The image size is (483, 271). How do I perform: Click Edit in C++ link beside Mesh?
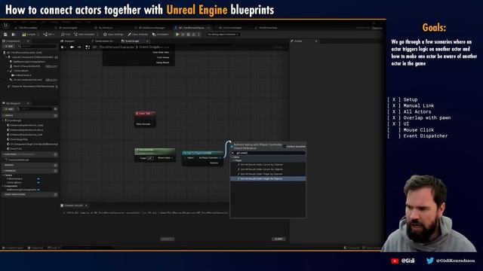click(51, 66)
